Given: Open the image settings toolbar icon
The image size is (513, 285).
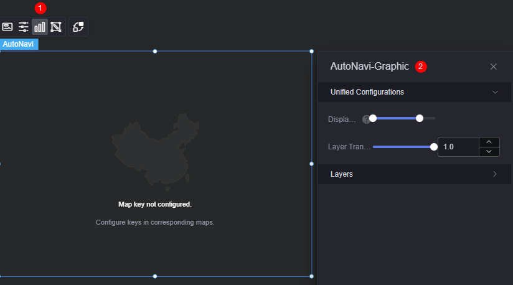Looking at the screenshot, I should coord(7,27).
